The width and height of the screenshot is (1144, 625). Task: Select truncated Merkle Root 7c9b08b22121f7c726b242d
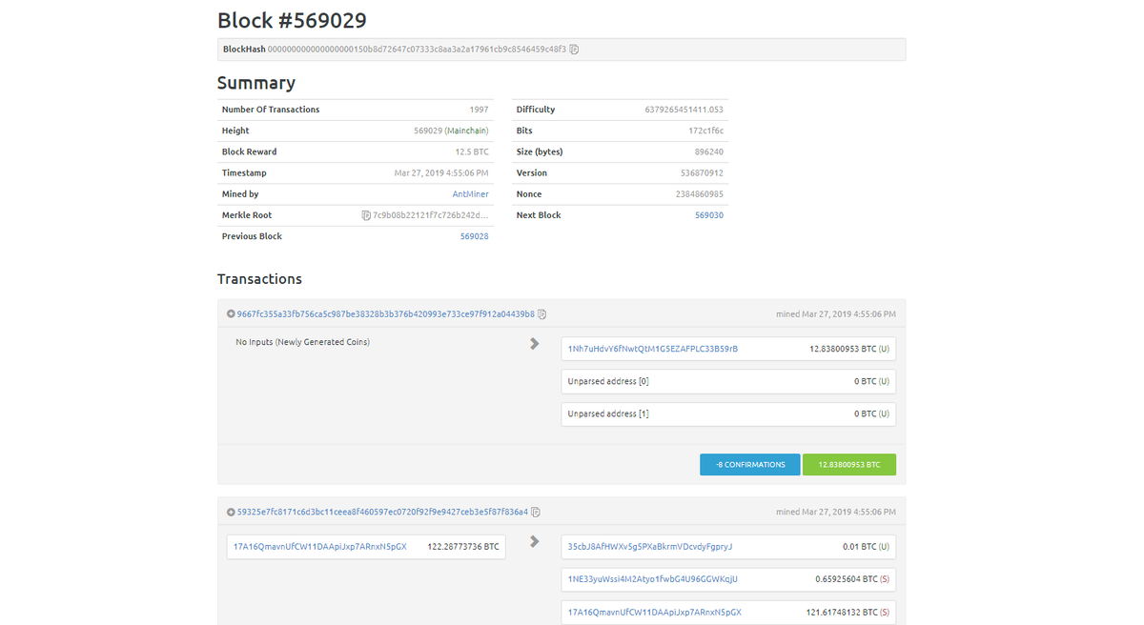[x=431, y=215]
